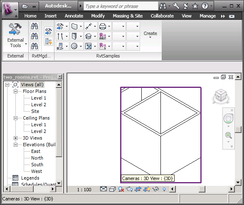Click the Favorites star icon in title bar

point(195,6)
